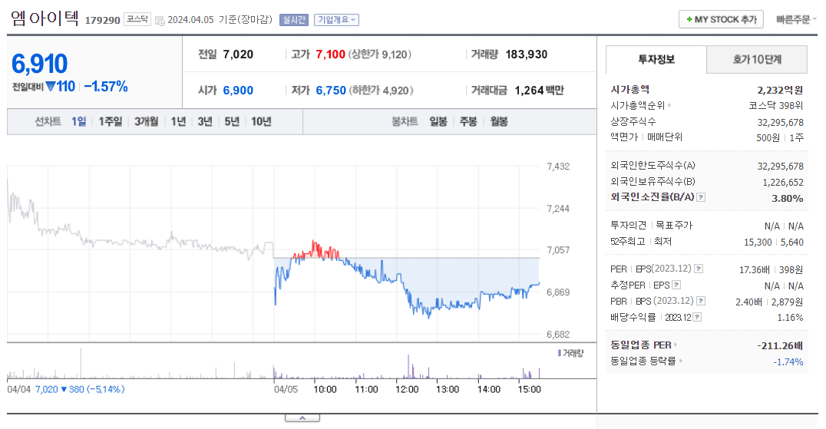The width and height of the screenshot is (826, 429).
Task: Show the 월봉 candlestick chart
Action: [499, 121]
